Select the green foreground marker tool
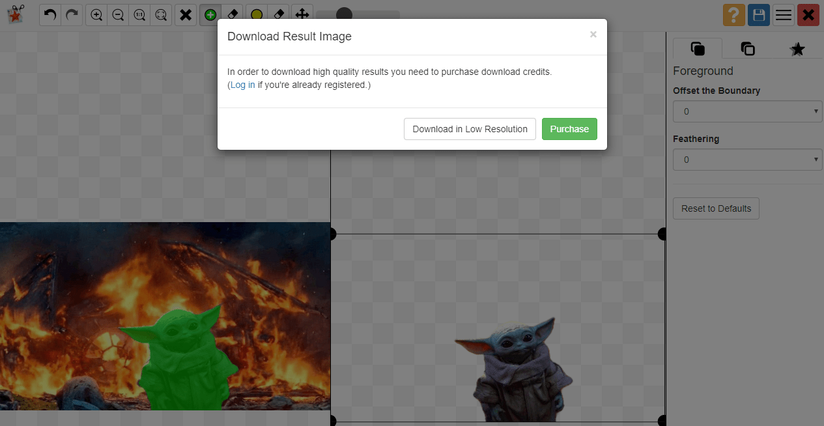The image size is (824, 426). (x=210, y=15)
